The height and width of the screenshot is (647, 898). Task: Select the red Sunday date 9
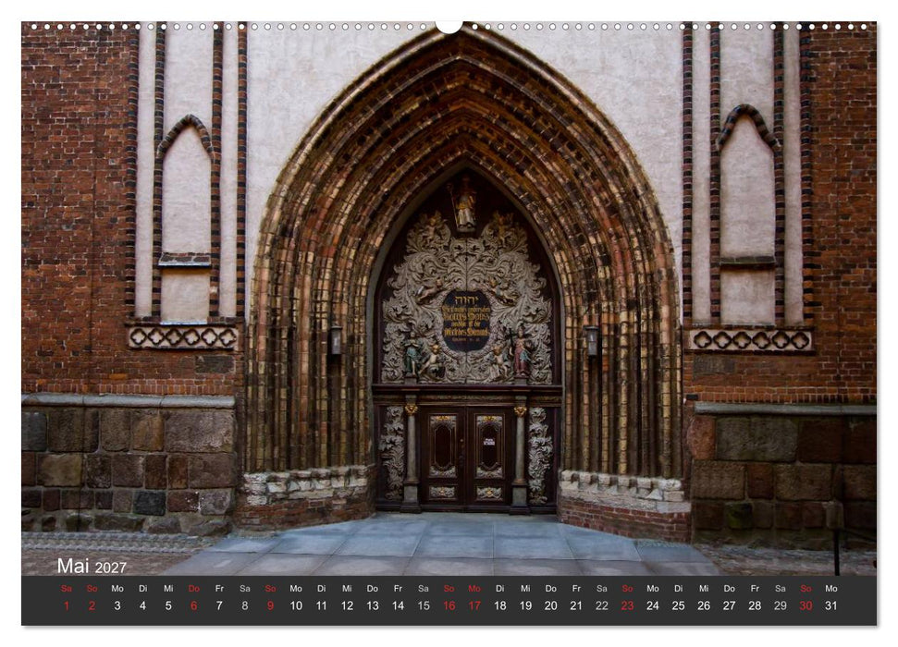tap(270, 605)
